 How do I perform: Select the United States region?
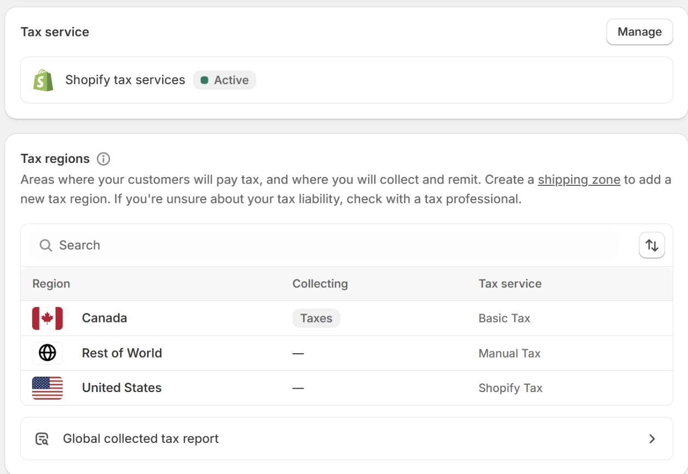(346, 388)
